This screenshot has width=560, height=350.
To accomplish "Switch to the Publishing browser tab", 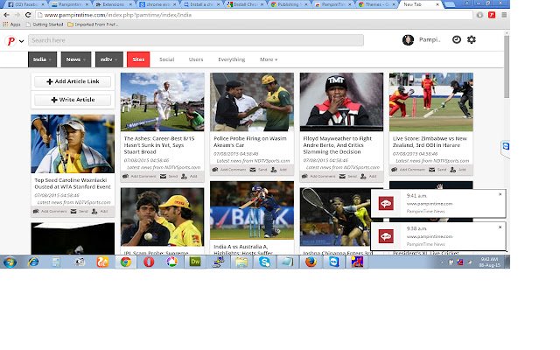I will pos(288,4).
